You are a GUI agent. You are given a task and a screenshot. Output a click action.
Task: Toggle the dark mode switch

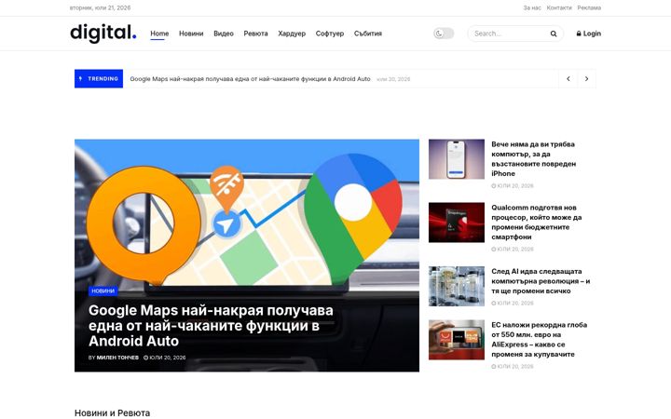444,34
